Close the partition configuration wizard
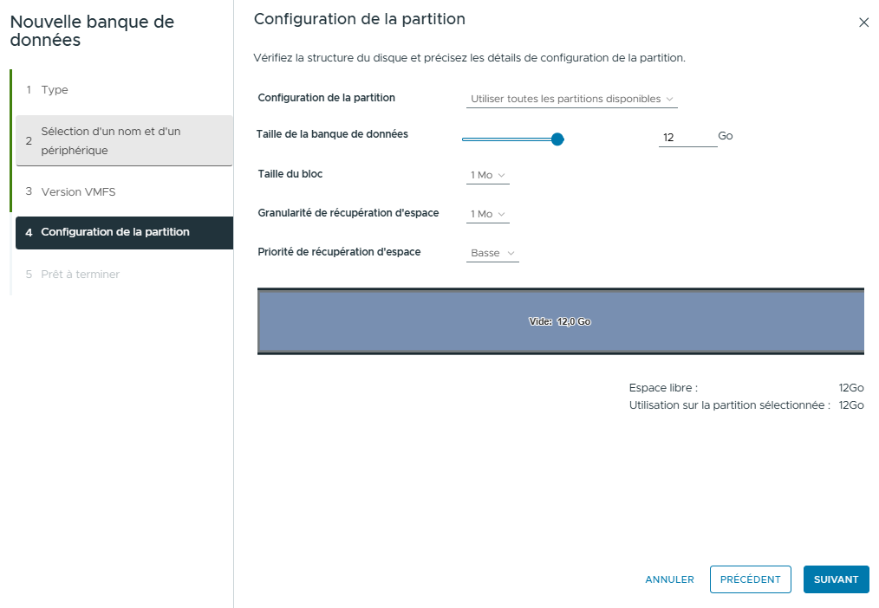879x608 pixels. click(863, 23)
